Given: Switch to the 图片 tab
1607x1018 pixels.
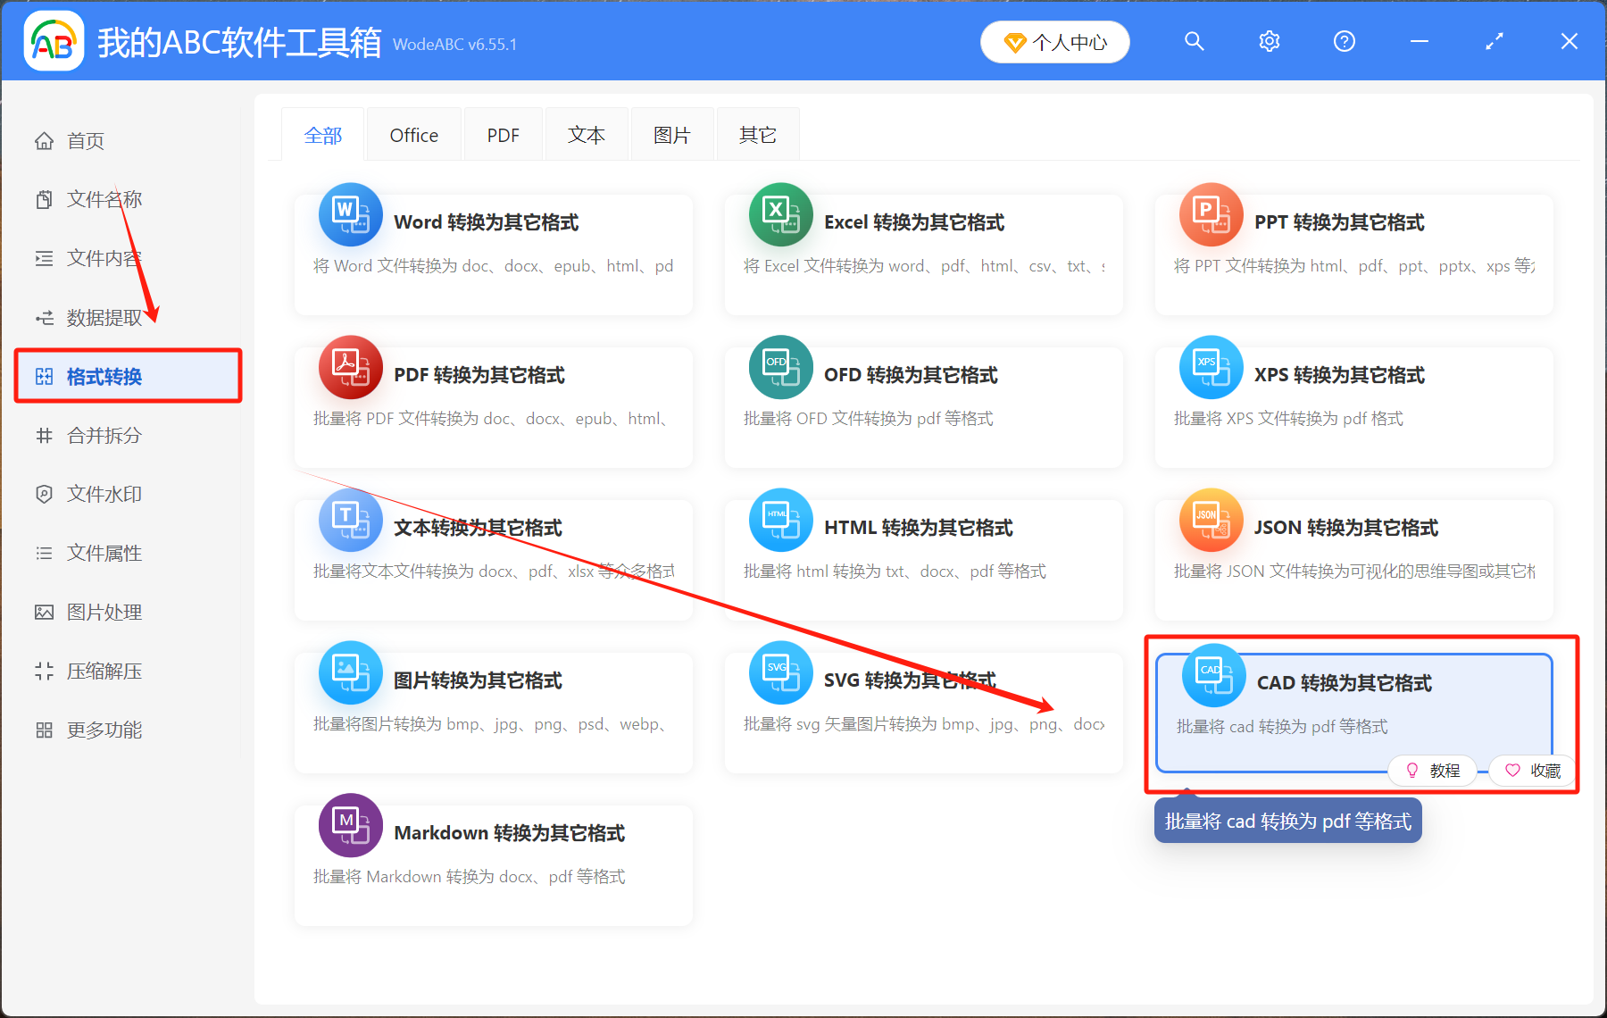Looking at the screenshot, I should tap(671, 134).
